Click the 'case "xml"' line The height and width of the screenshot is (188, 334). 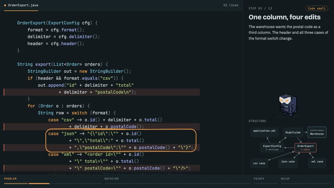96,154
